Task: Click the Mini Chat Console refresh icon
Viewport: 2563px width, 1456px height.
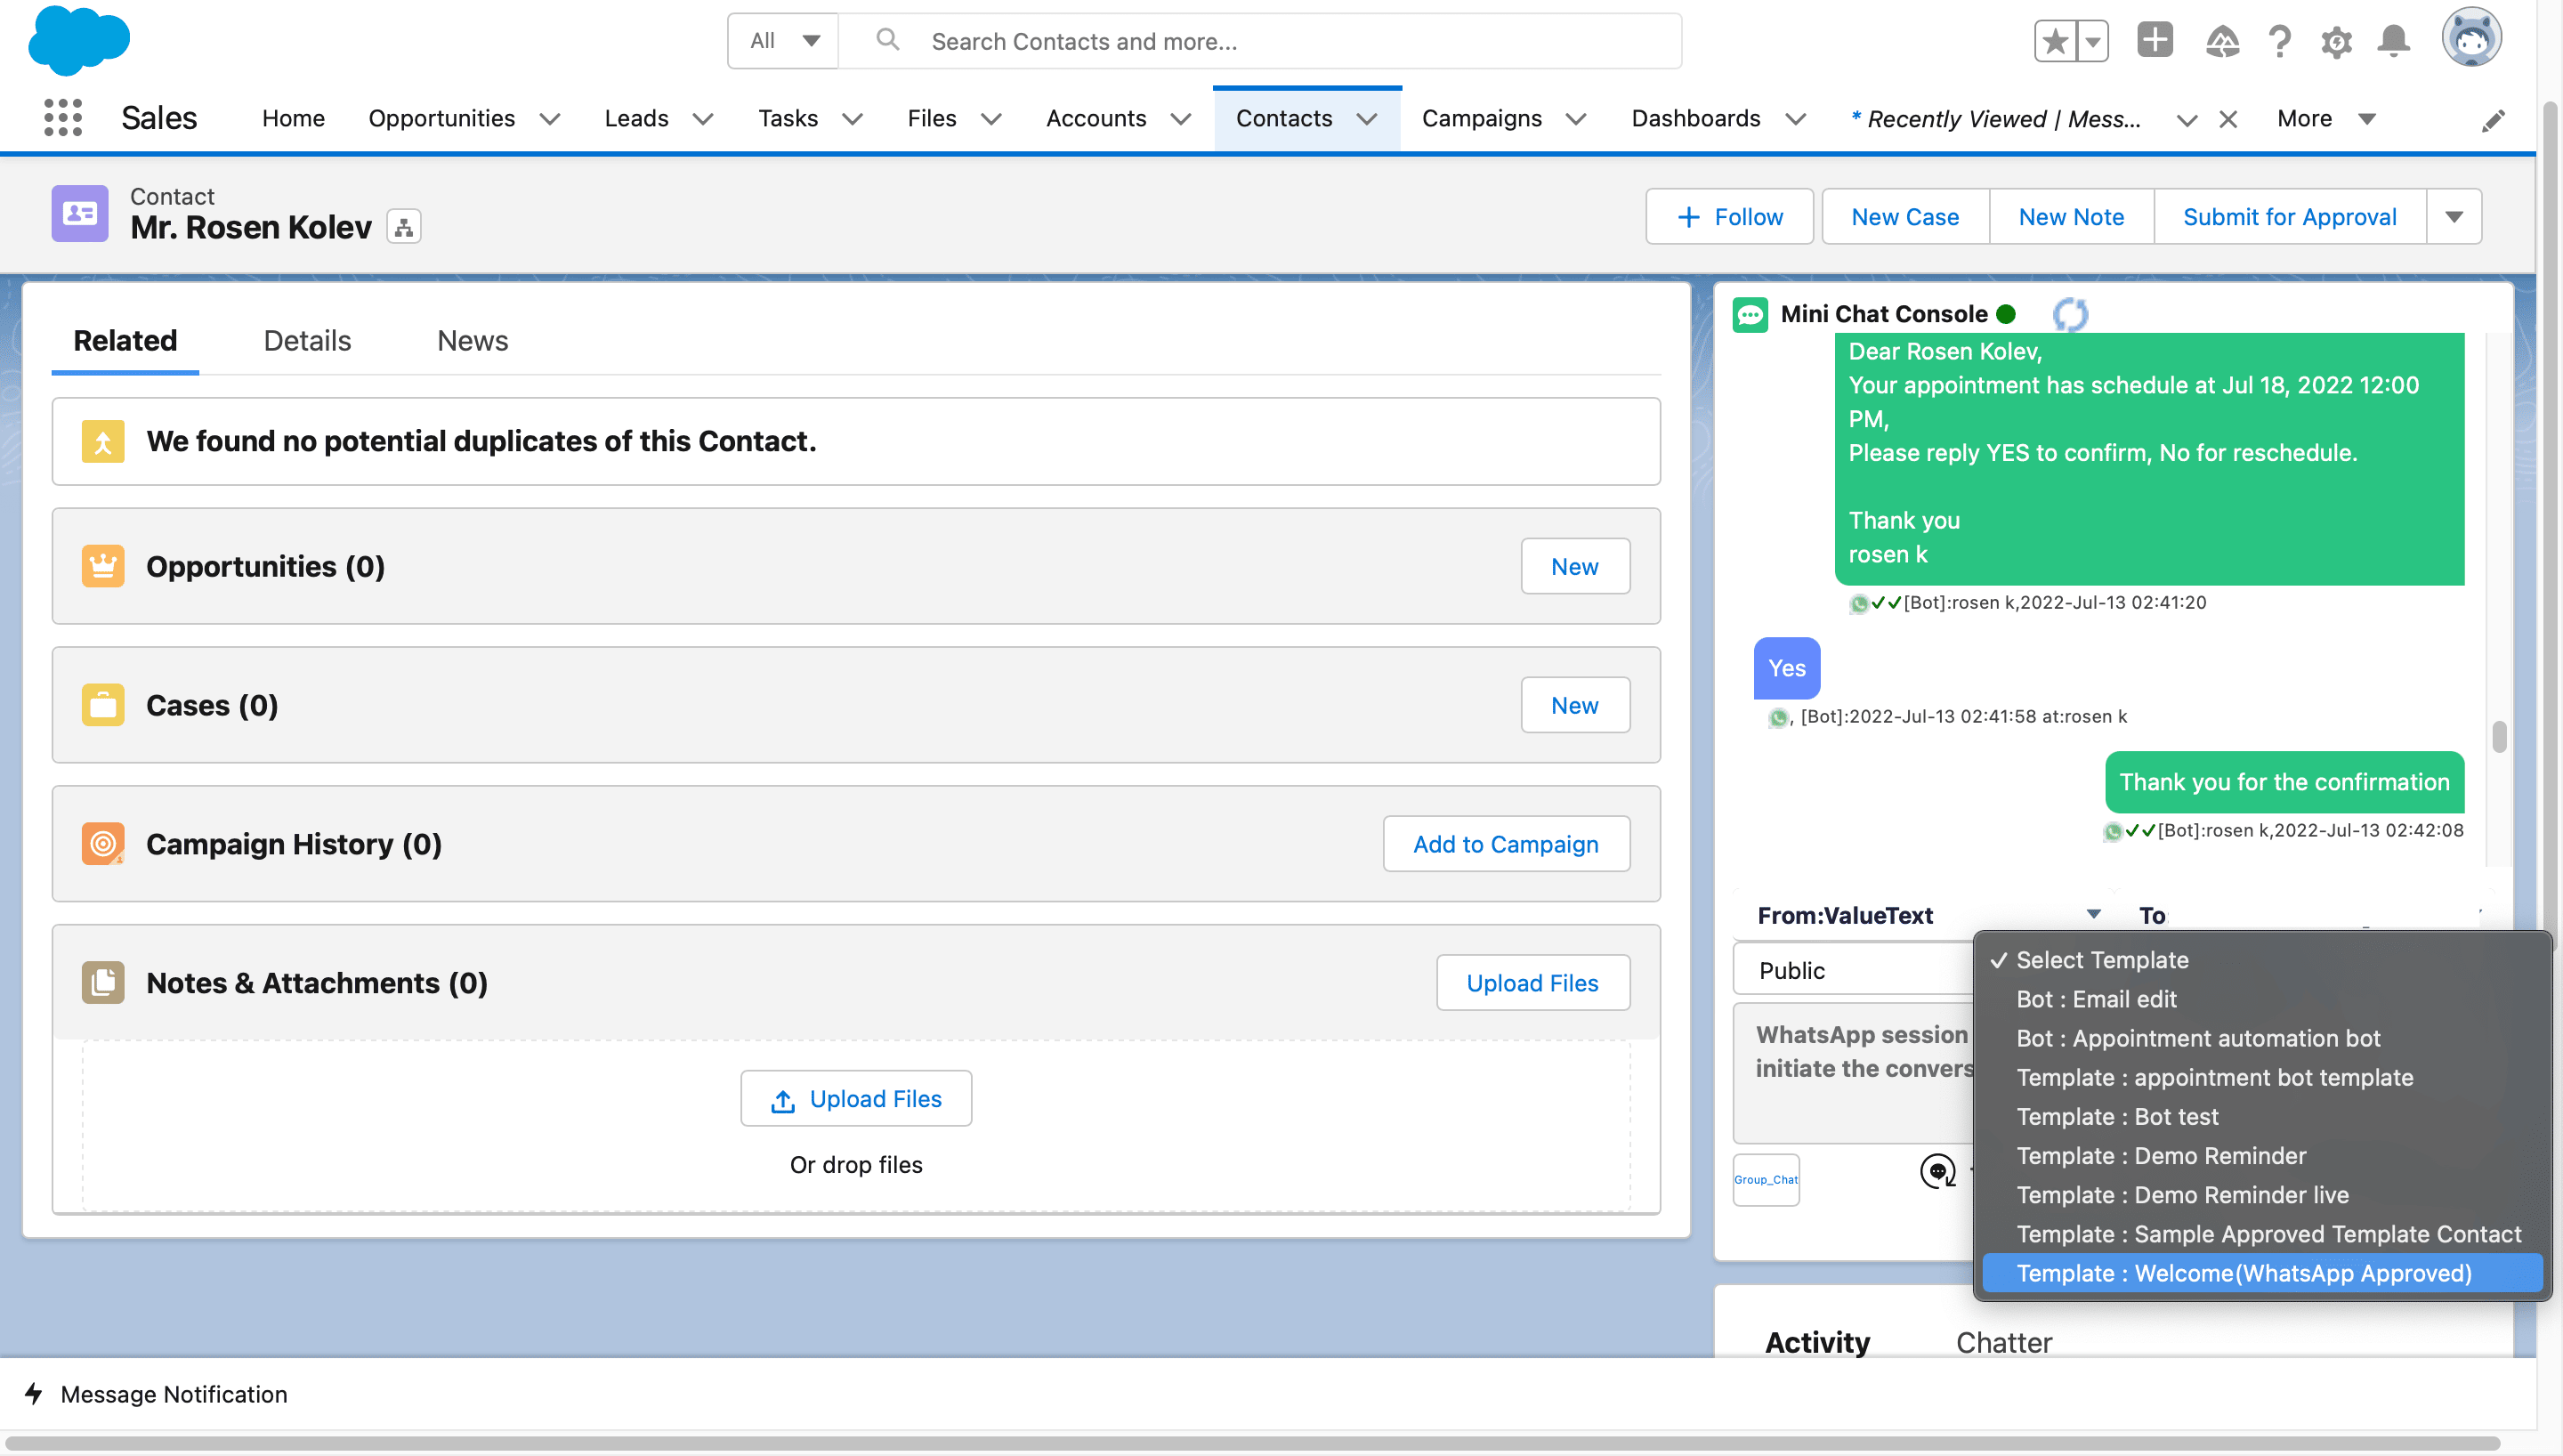Action: pyautogui.click(x=2070, y=313)
